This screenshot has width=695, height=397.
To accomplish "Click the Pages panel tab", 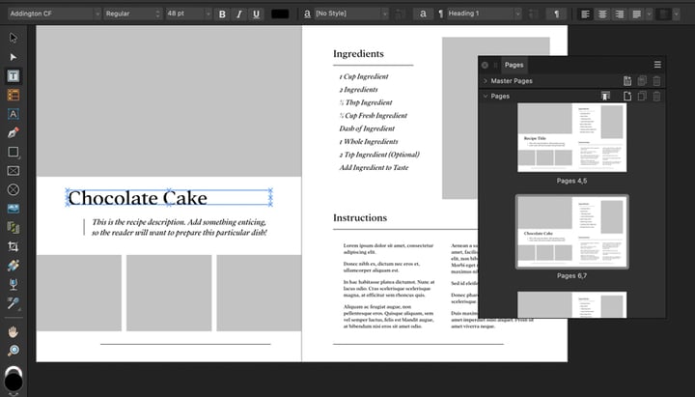I will (x=514, y=65).
